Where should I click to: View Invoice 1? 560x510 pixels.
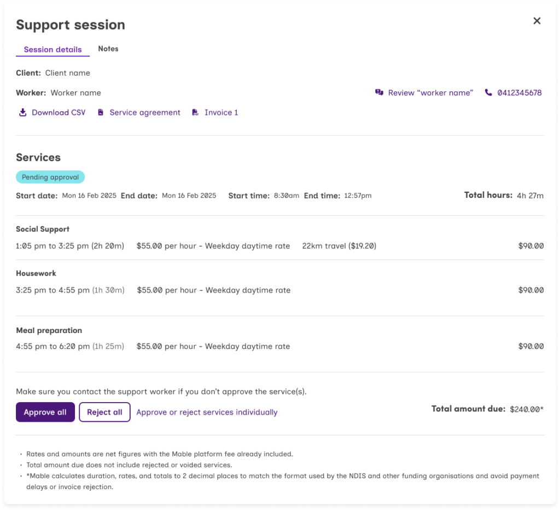pos(221,112)
